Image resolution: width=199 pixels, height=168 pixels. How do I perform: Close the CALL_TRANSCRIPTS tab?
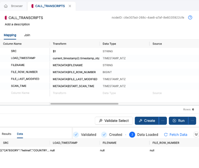[x=70, y=6]
